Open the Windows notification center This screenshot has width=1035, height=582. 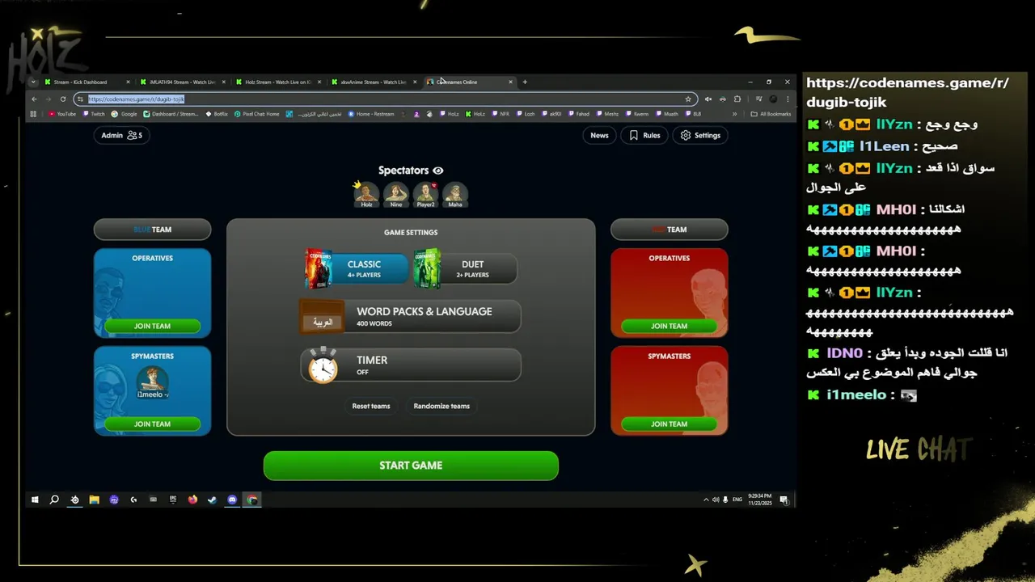point(784,500)
